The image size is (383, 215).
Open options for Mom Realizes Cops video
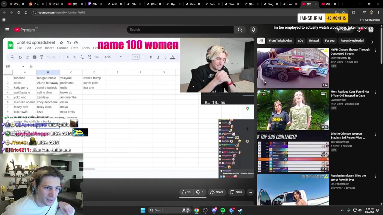(375, 92)
